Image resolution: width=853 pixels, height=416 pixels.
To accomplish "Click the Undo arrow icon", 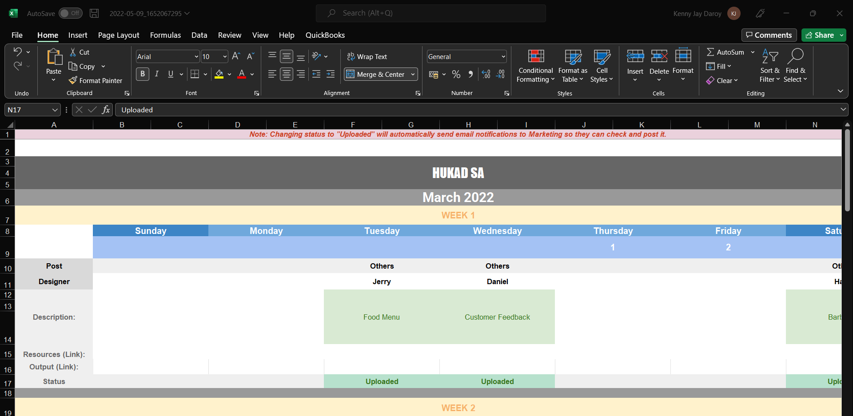I will (x=17, y=52).
